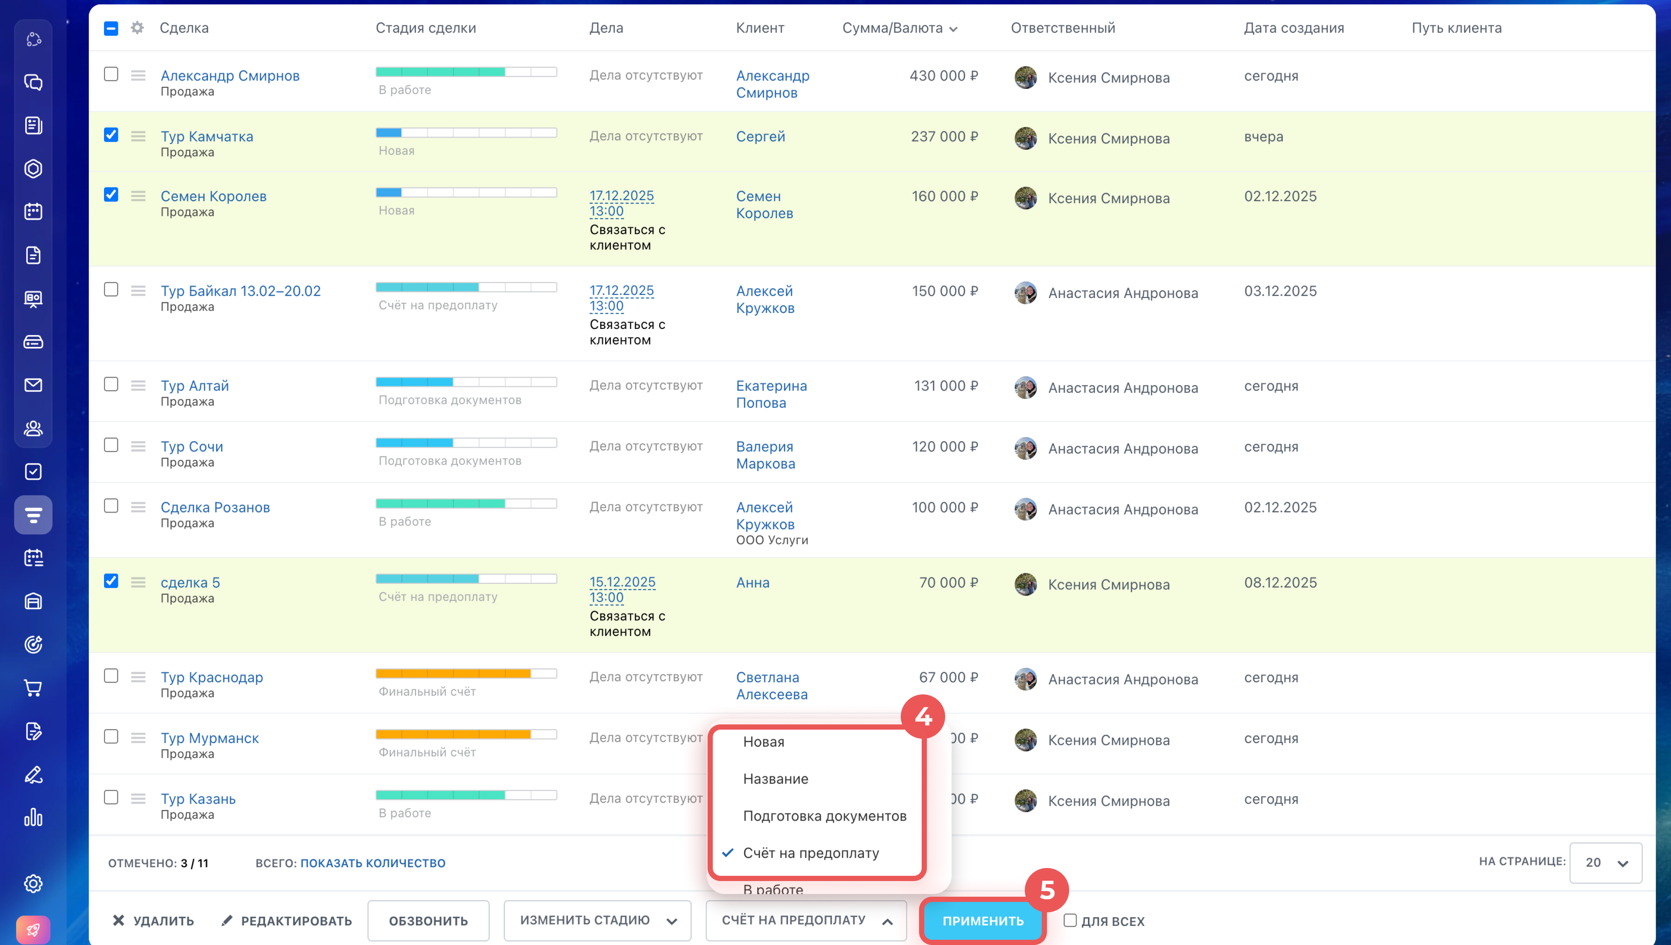Open the calendar icon in sidebar
Image resolution: width=1671 pixels, height=945 pixels.
tap(33, 211)
